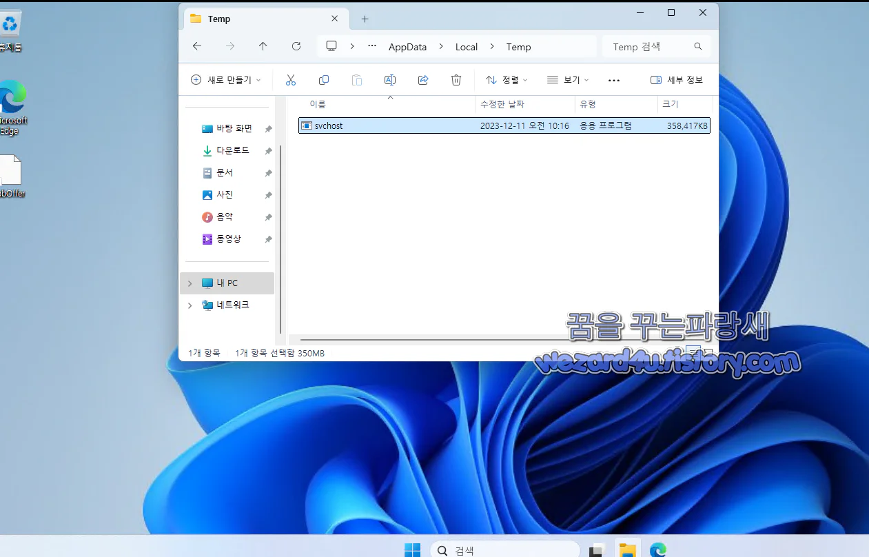Refresh the Temp folder view
Image resolution: width=869 pixels, height=557 pixels.
(x=296, y=46)
